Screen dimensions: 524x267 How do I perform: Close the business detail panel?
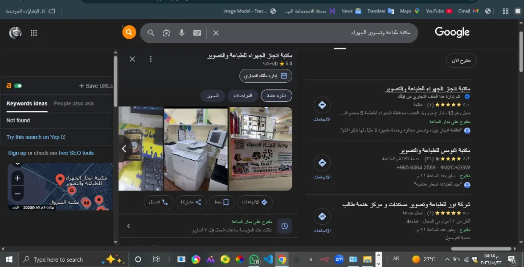132,59
